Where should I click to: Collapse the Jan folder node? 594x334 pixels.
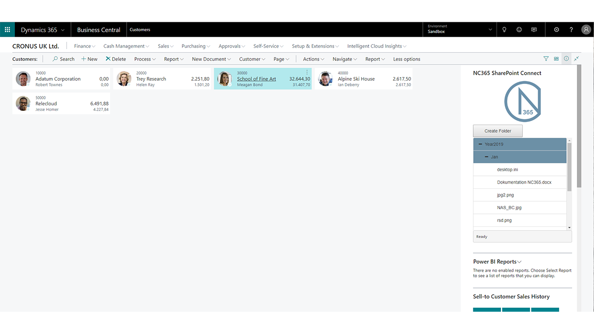486,157
